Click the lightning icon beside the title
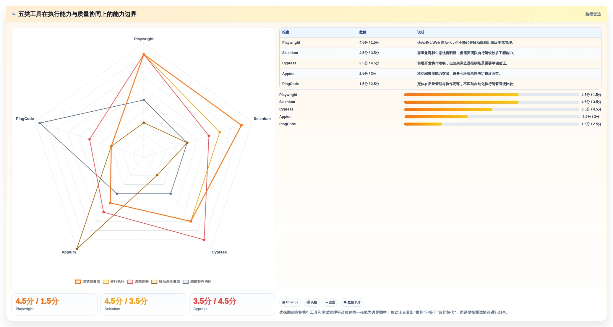 click(x=14, y=14)
